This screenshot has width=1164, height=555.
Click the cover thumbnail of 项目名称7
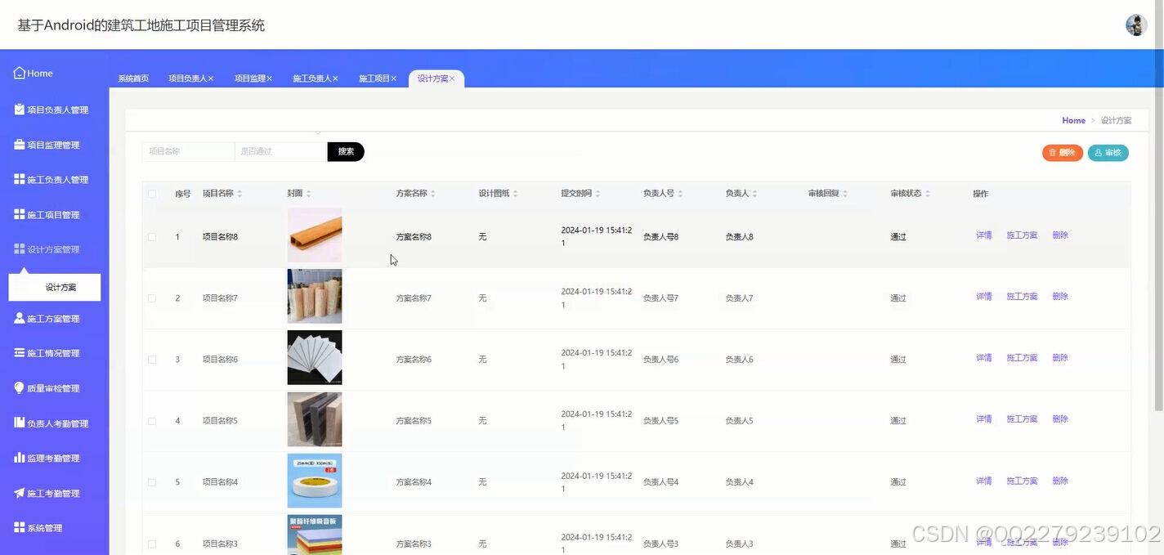pos(315,296)
